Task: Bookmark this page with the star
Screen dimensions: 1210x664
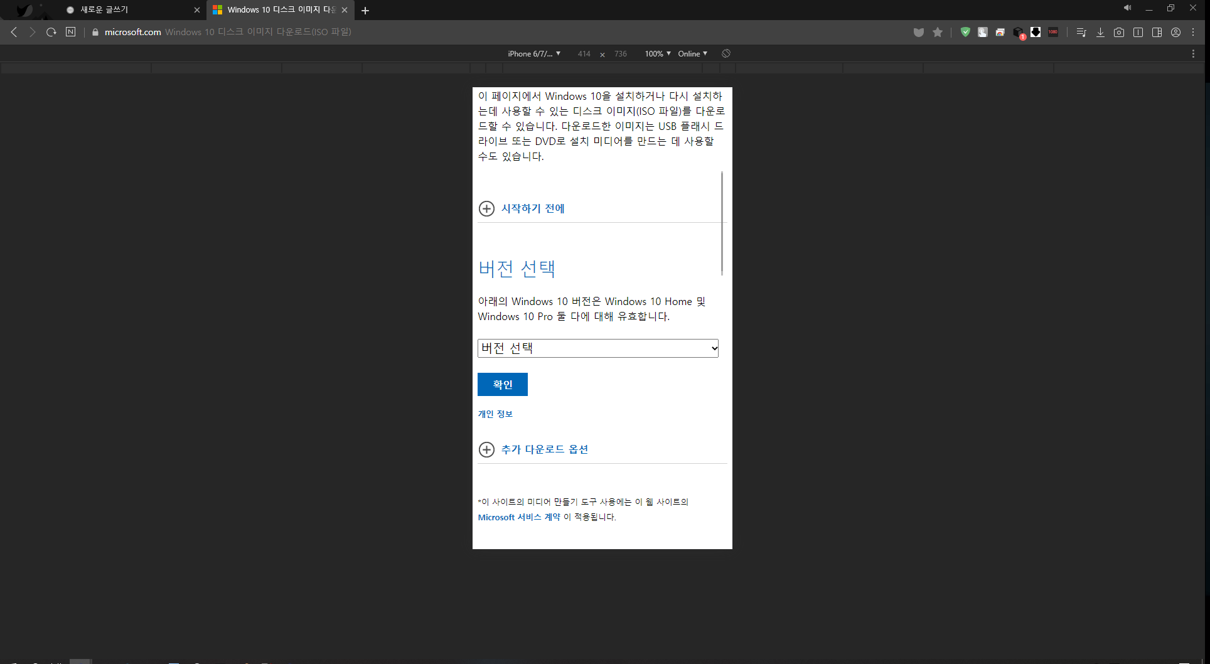Action: click(x=938, y=33)
